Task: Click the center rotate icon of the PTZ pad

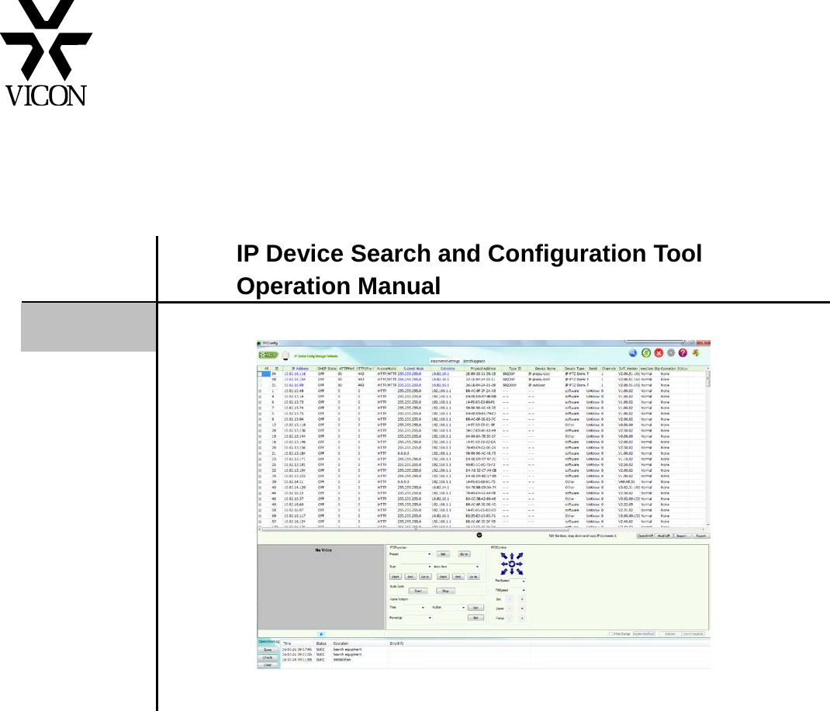Action: [512, 562]
